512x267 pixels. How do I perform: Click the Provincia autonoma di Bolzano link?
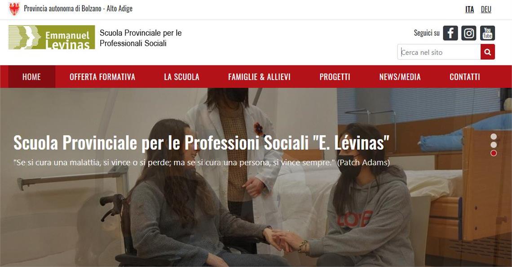point(78,9)
